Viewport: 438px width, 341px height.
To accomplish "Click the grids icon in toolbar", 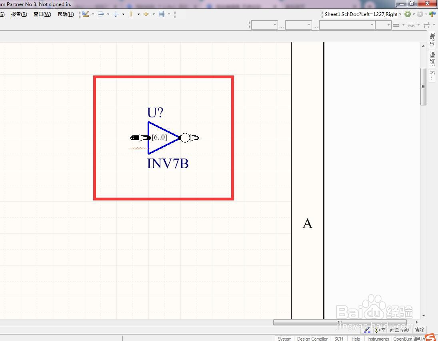I will (x=162, y=14).
